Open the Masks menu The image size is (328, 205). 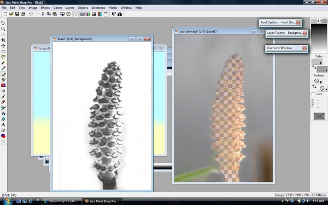pos(113,8)
